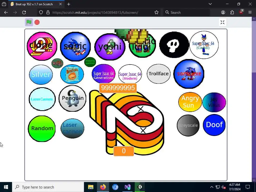Bookmark this page with star icon

tap(156, 12)
